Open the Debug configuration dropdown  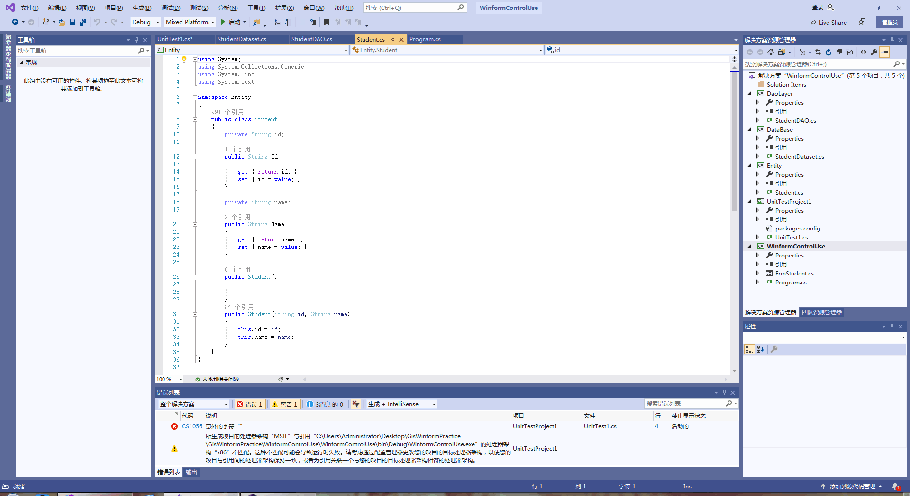[146, 22]
